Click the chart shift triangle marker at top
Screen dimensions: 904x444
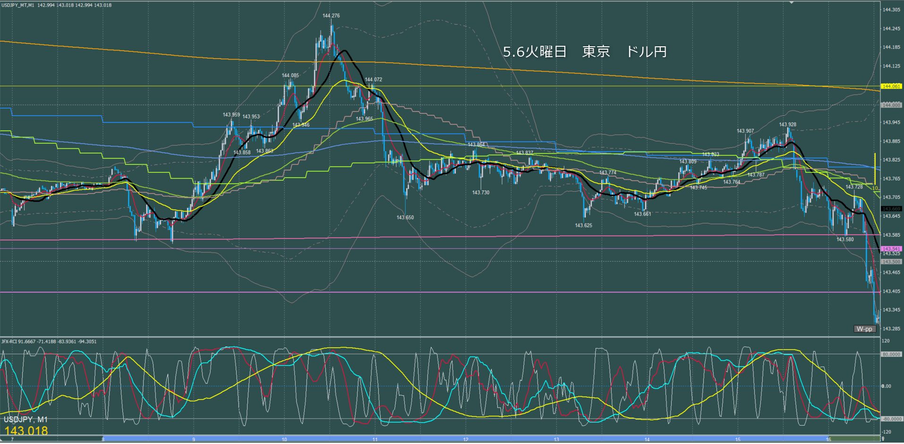point(792,2)
